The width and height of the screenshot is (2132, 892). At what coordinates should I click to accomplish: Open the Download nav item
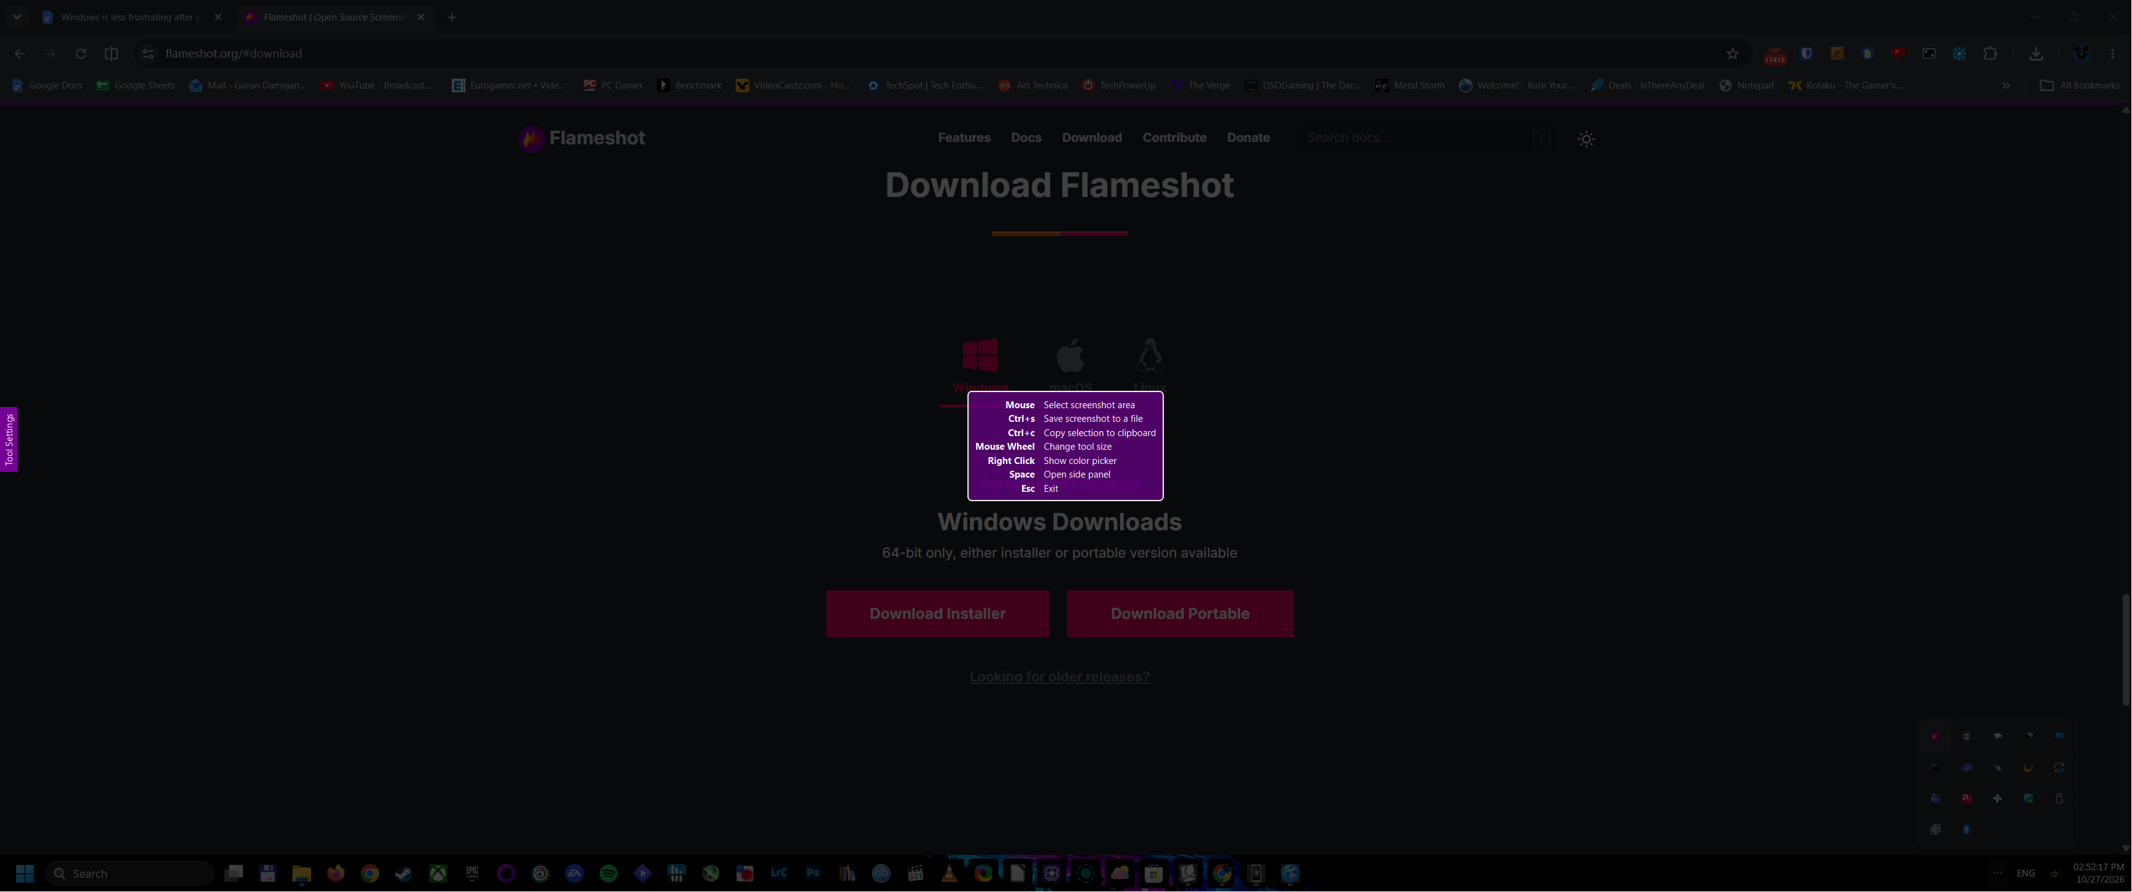pyautogui.click(x=1091, y=138)
